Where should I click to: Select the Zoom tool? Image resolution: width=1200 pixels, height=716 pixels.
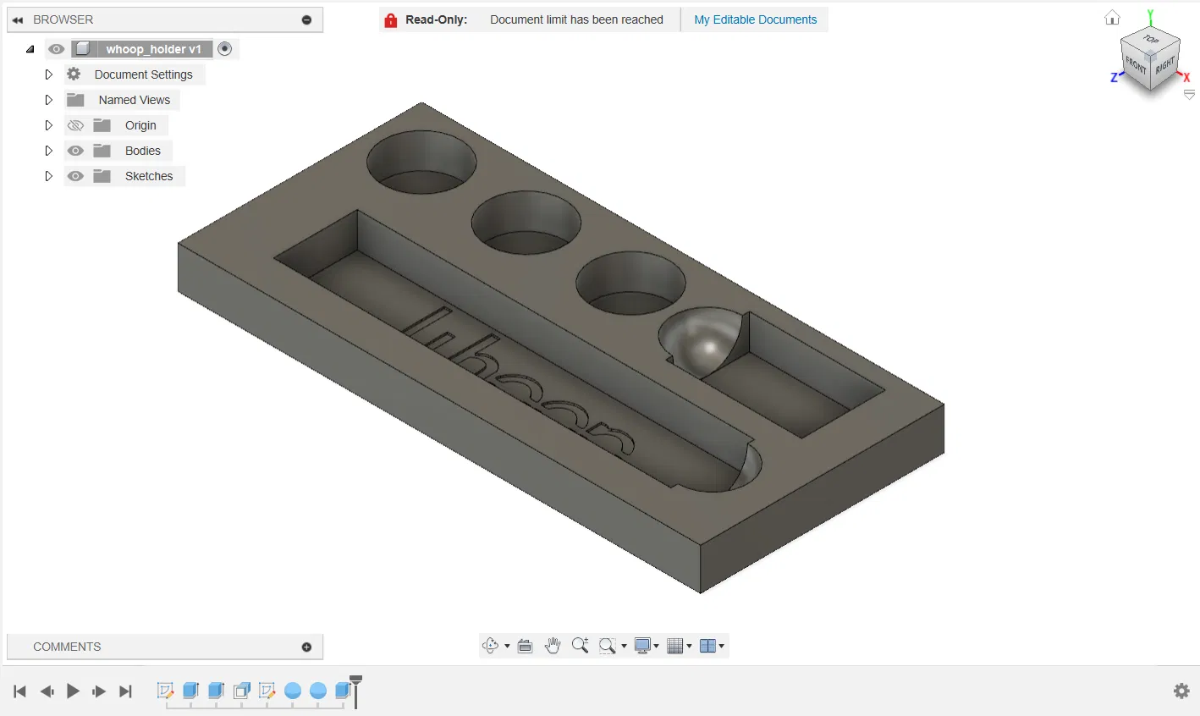click(x=580, y=646)
